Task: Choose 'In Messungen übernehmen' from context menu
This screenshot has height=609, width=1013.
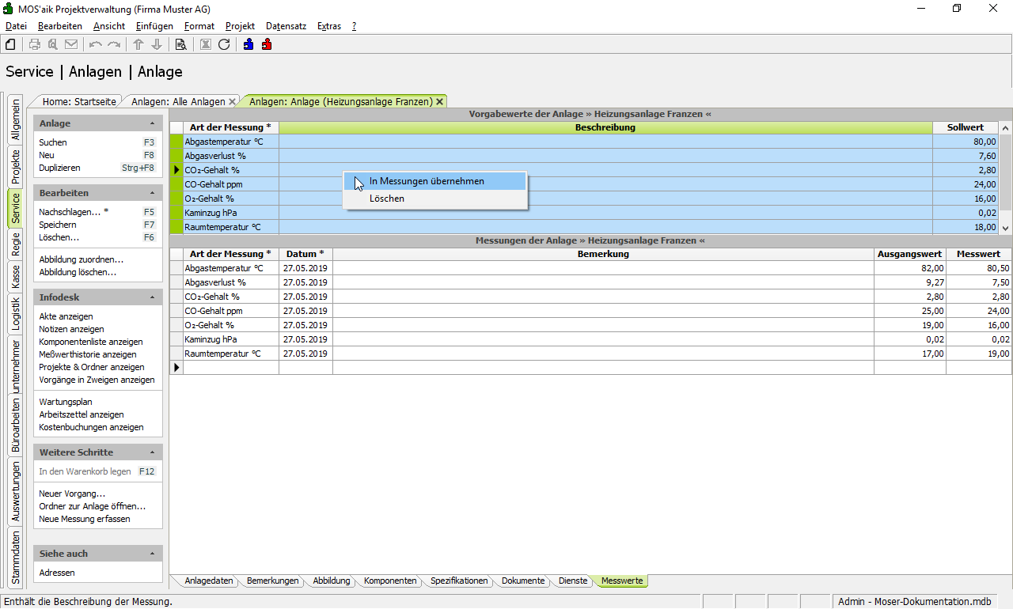Action: point(427,181)
